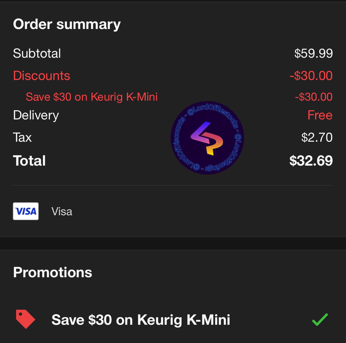Screen dimensions: 346x343
Task: Tap the green checkmark on Keurig promotion
Action: (320, 319)
